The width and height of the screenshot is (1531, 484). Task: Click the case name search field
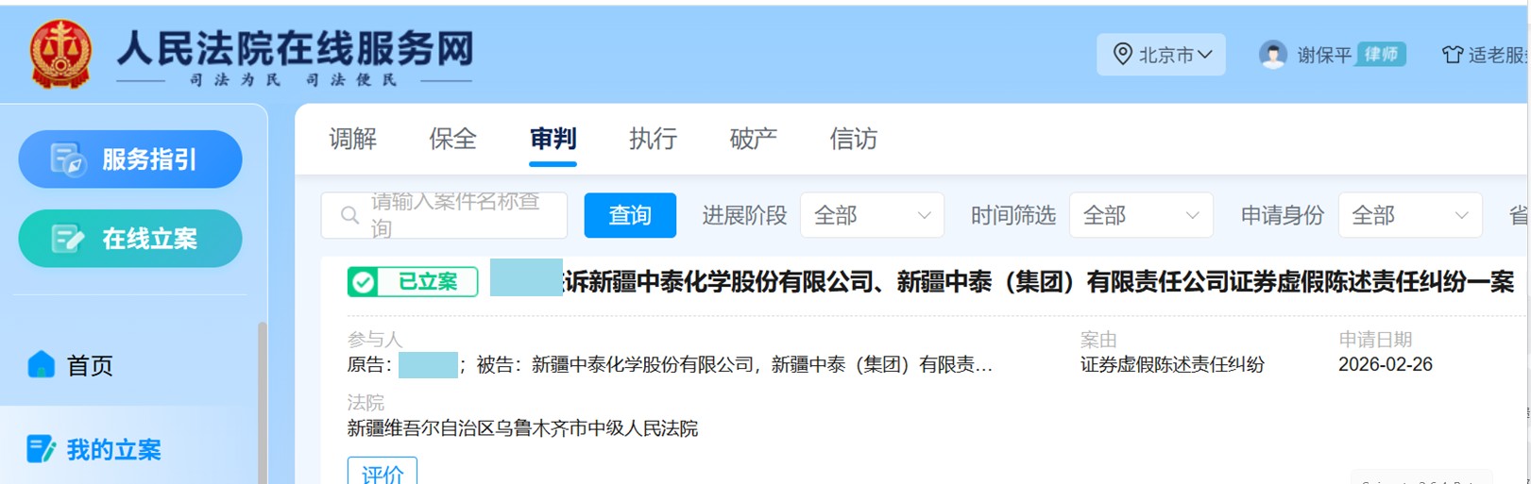point(444,215)
